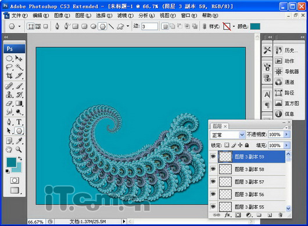Open the 填充 fill slider arrow
This screenshot has width=308, height=226.
[x=286, y=145]
